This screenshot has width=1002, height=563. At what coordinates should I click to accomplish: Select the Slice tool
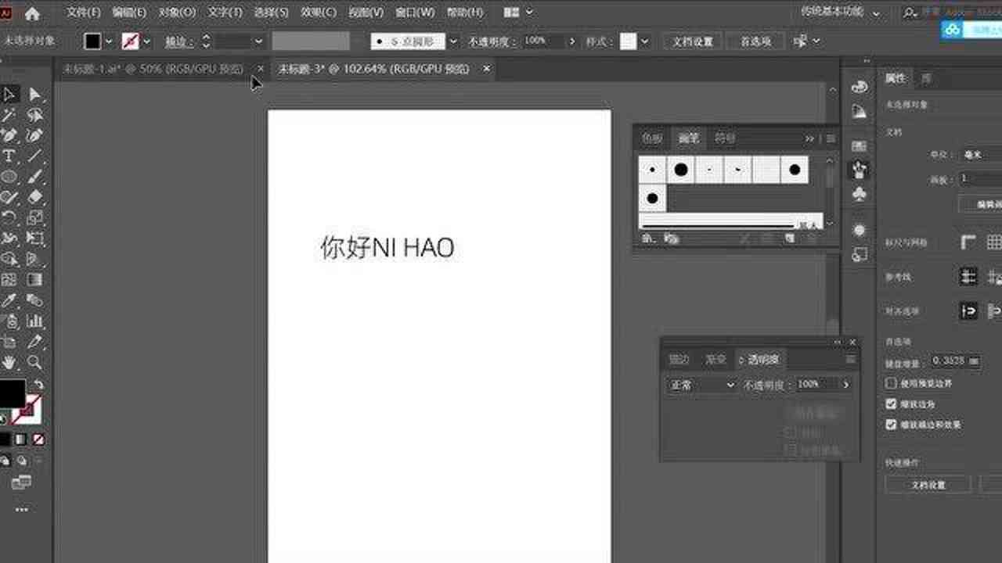pyautogui.click(x=34, y=342)
